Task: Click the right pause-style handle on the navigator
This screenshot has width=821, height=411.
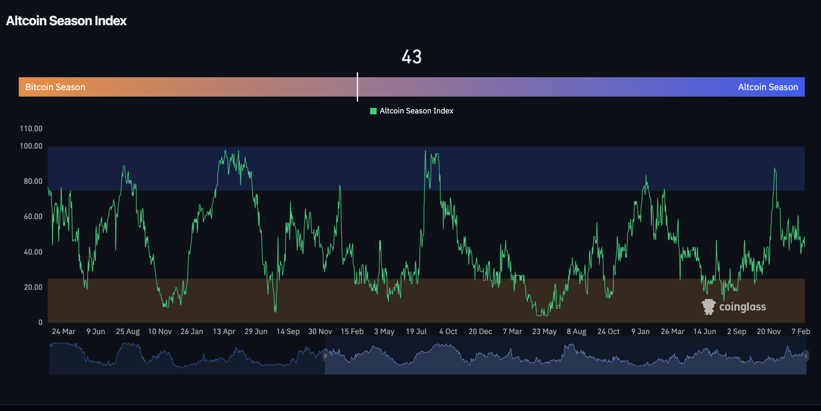Action: 805,356
